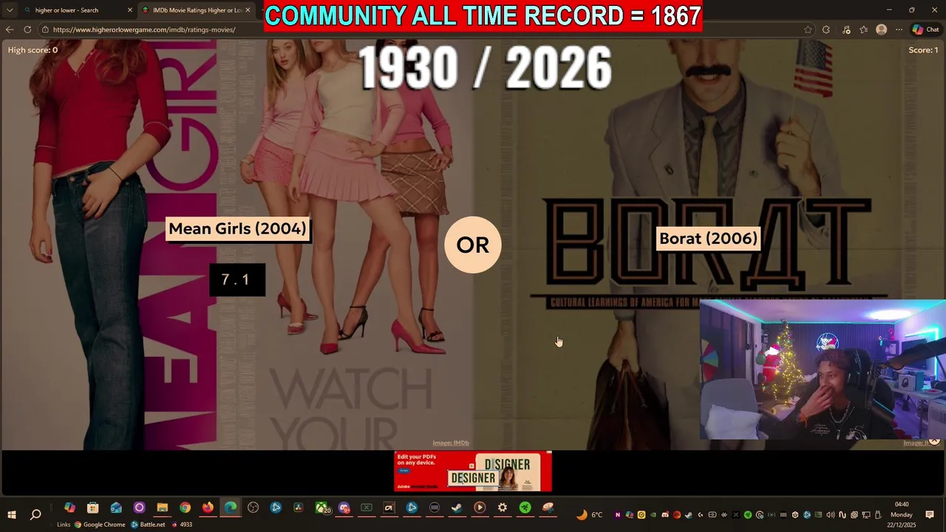Image resolution: width=946 pixels, height=532 pixels.
Task: Open File Explorer from taskbar
Action: click(162, 508)
